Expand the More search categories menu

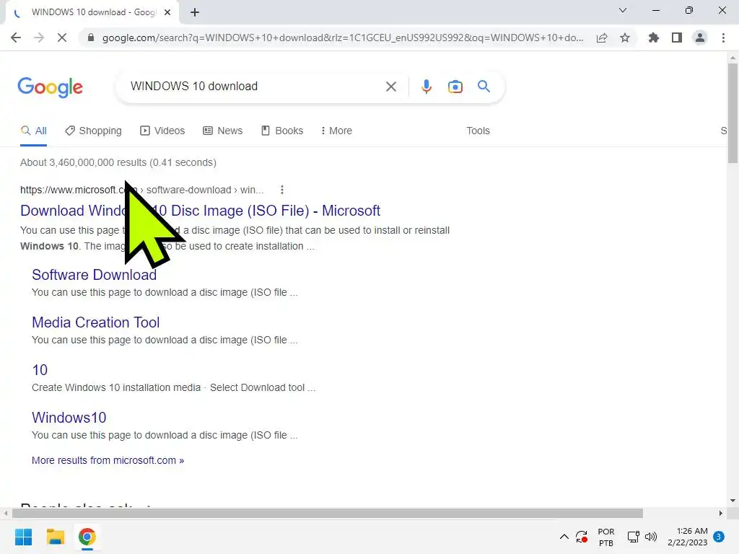coord(336,131)
